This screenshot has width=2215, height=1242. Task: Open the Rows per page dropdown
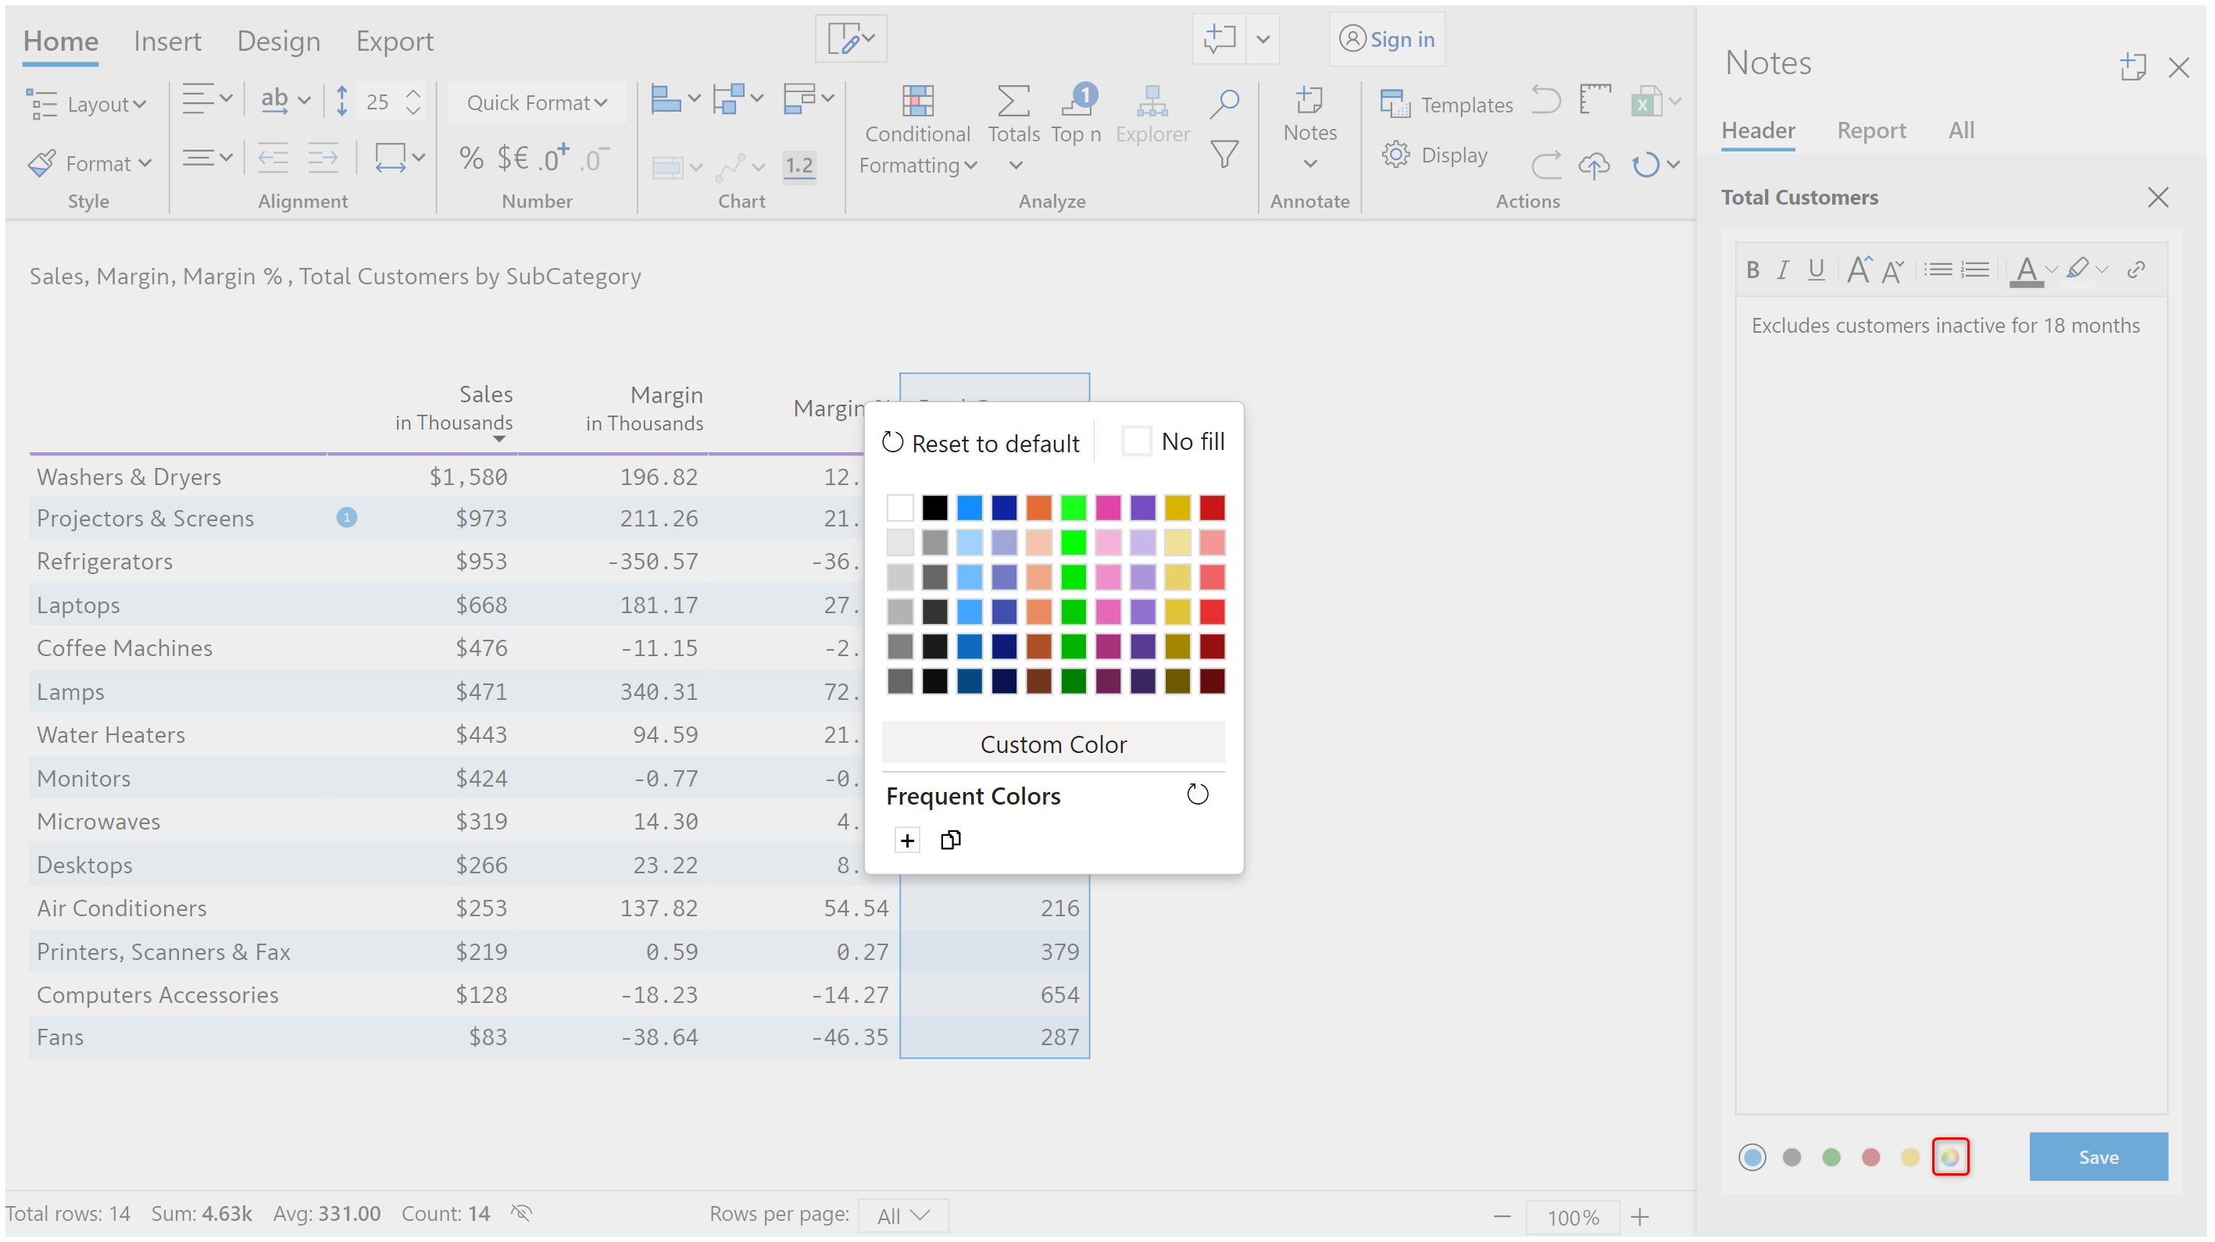pyautogui.click(x=903, y=1215)
